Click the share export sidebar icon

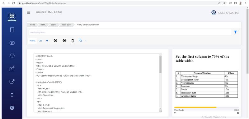(x=12, y=69)
